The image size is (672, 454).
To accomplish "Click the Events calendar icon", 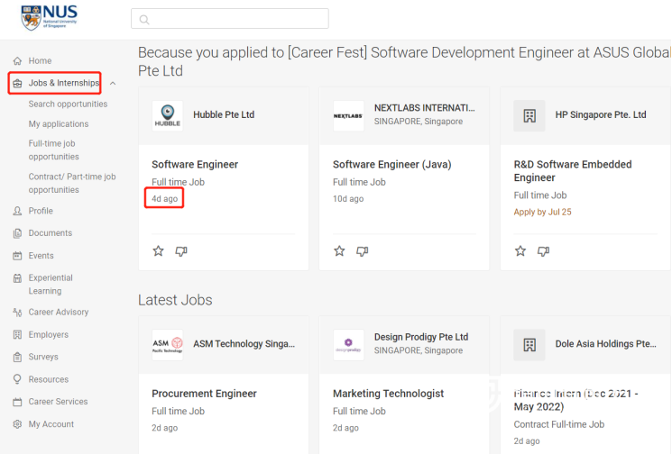I will pos(17,256).
